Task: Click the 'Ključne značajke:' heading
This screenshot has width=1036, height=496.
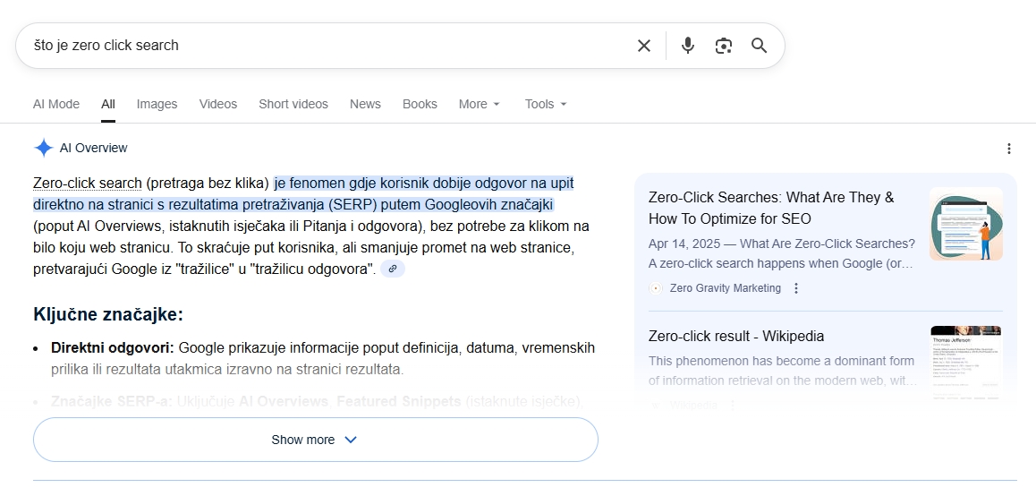Action: click(108, 314)
